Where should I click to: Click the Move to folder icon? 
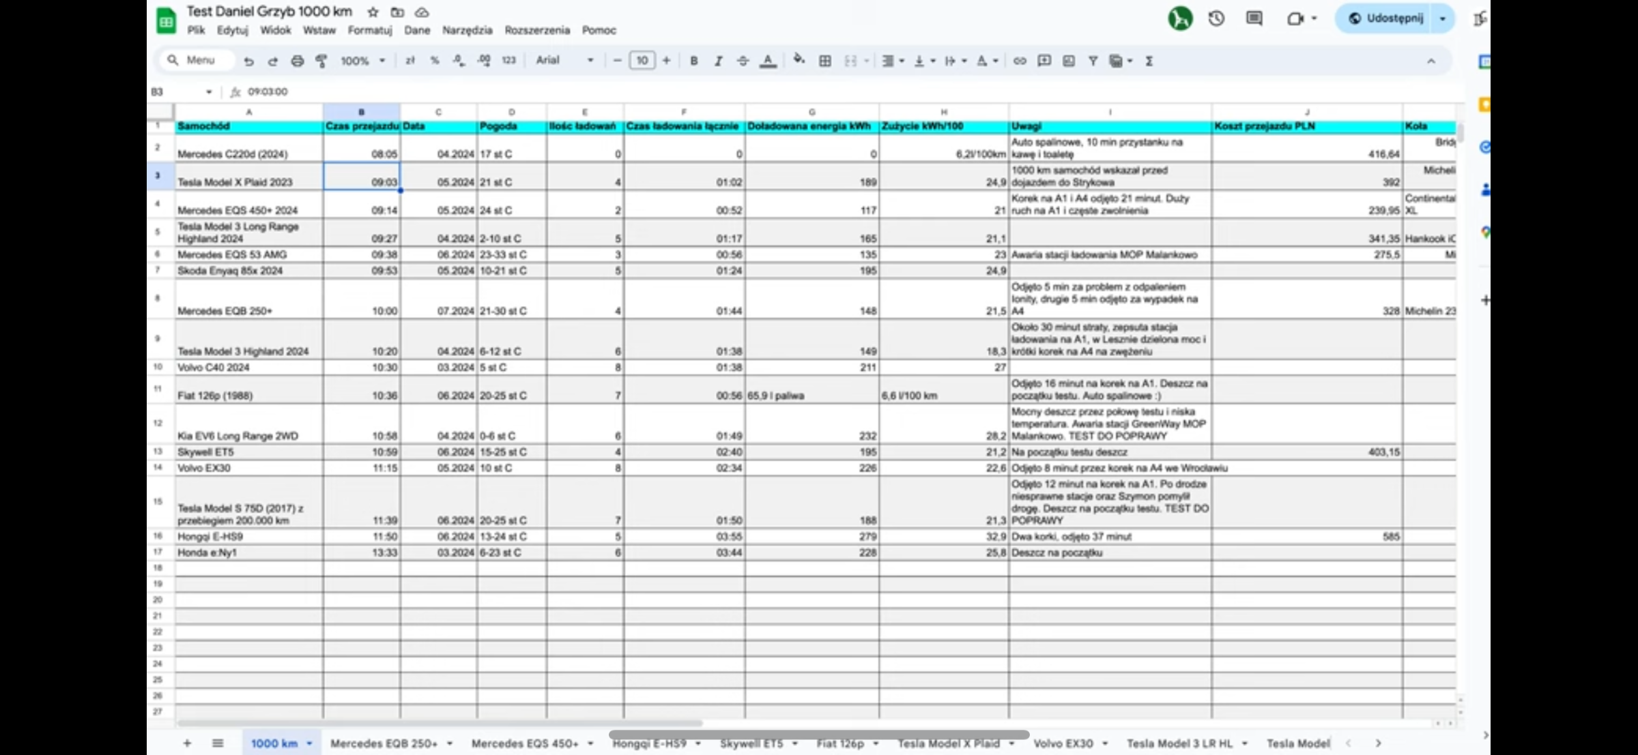397,12
